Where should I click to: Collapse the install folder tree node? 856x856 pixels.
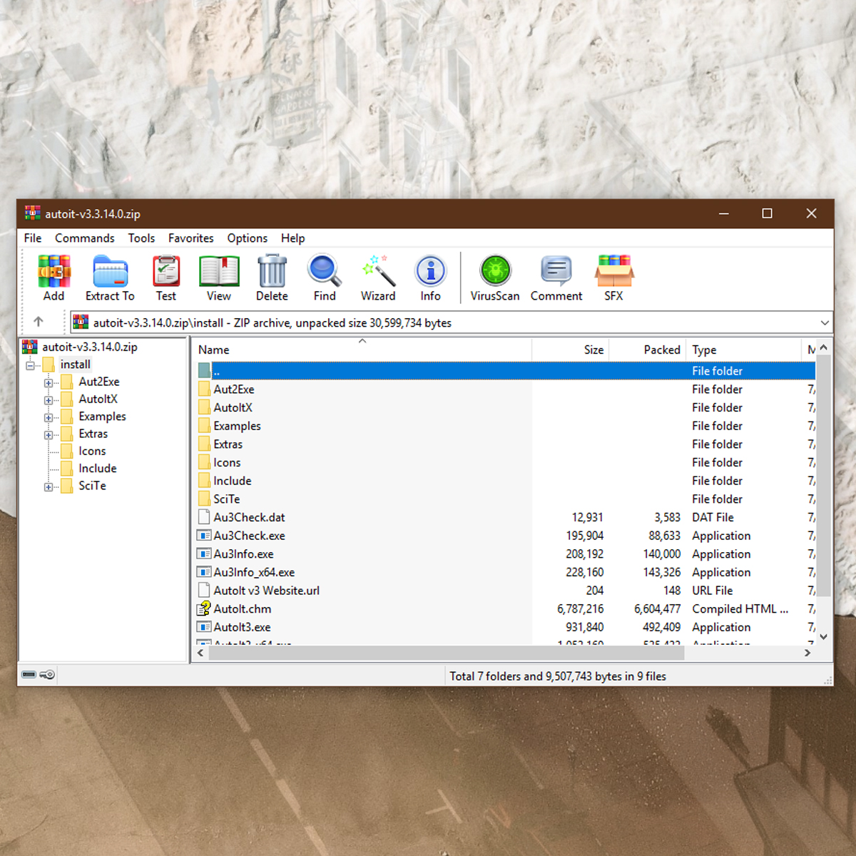point(31,365)
